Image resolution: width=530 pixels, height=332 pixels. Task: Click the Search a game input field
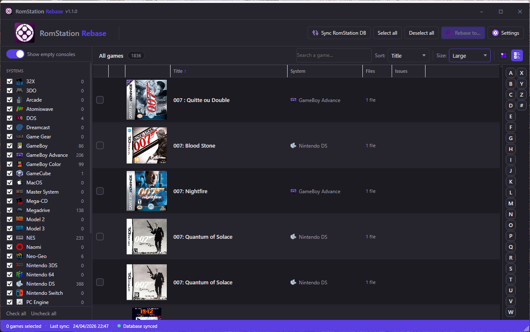point(333,55)
